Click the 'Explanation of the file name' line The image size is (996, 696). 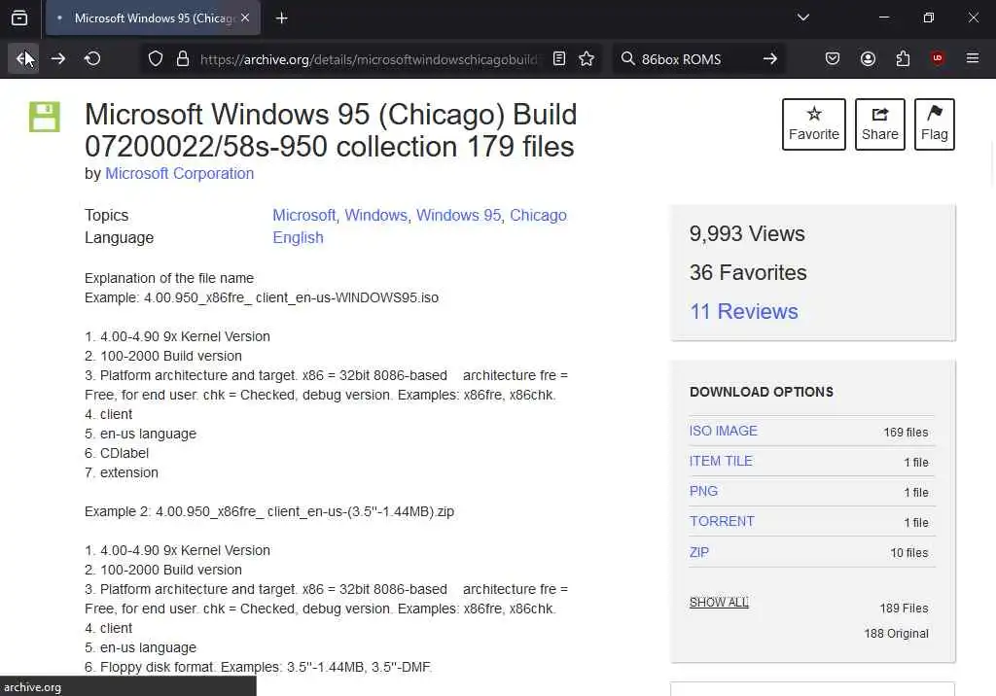[x=169, y=278]
